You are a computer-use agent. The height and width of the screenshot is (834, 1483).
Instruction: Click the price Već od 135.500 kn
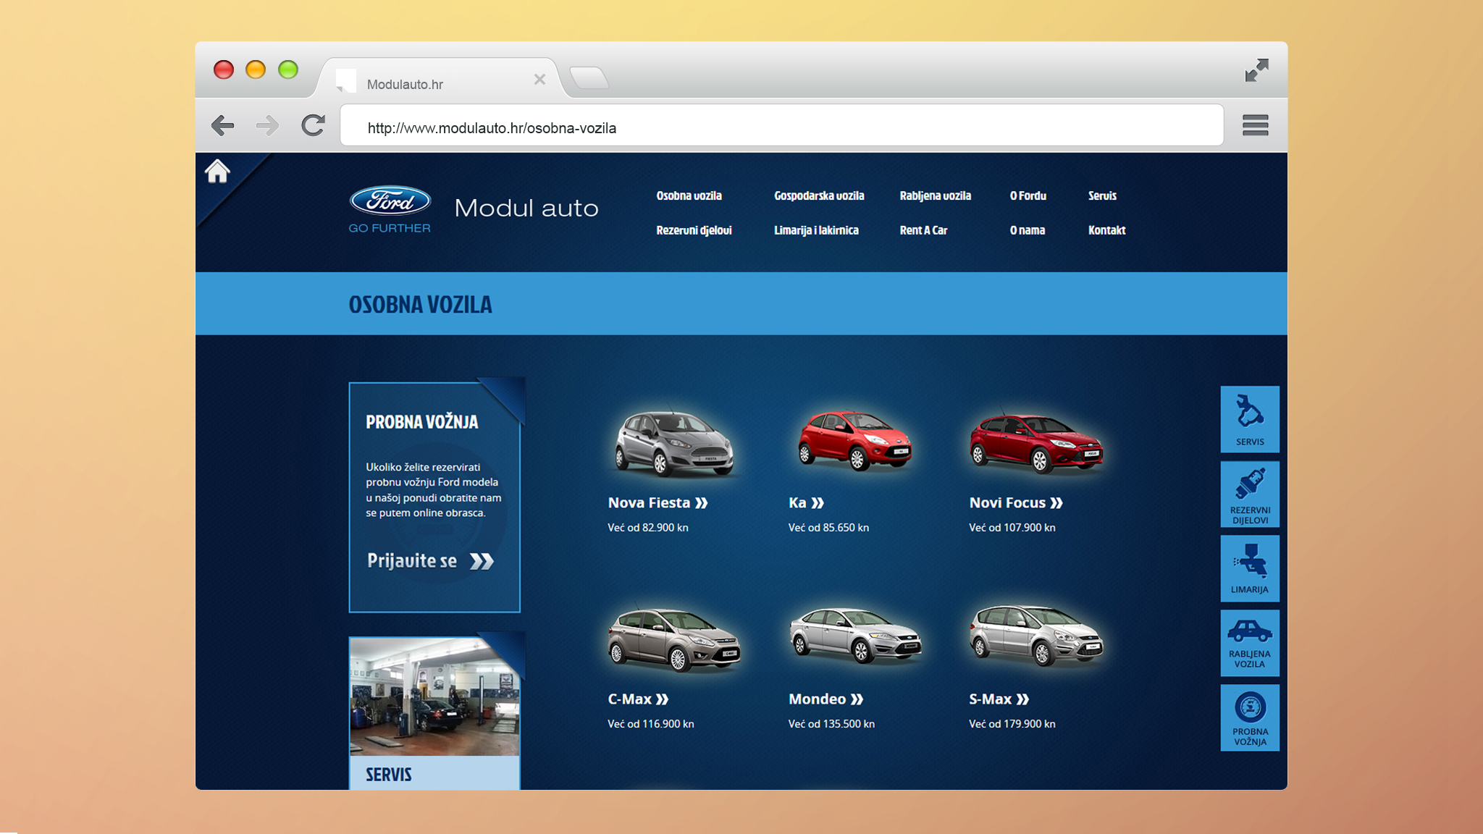(x=831, y=724)
